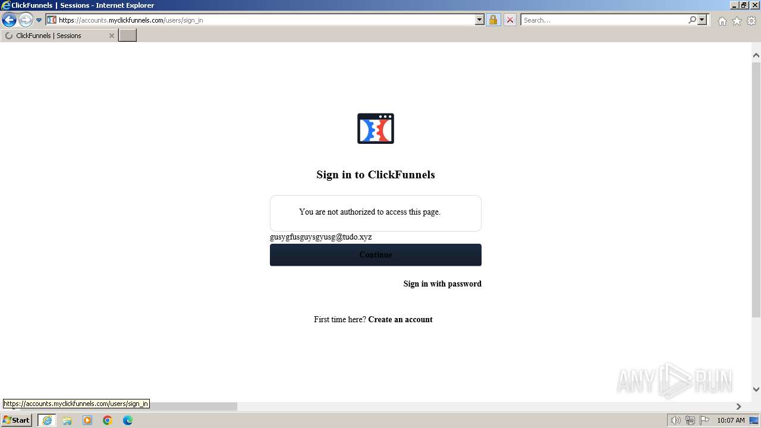Click the Sign in to ClickFunnels heading
Screen dimensions: 761x428
click(x=376, y=175)
